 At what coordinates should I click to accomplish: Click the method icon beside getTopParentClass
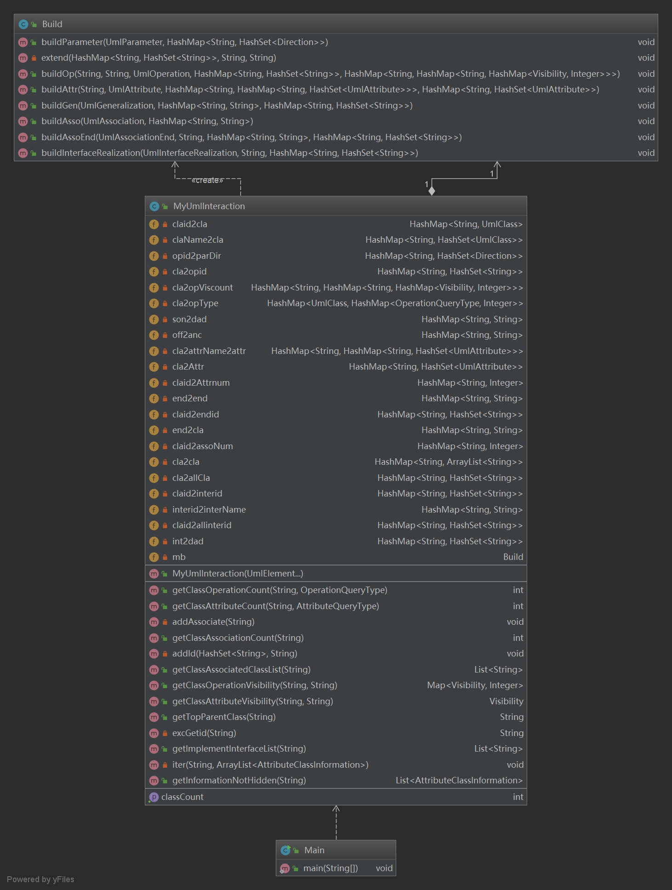pyautogui.click(x=154, y=717)
